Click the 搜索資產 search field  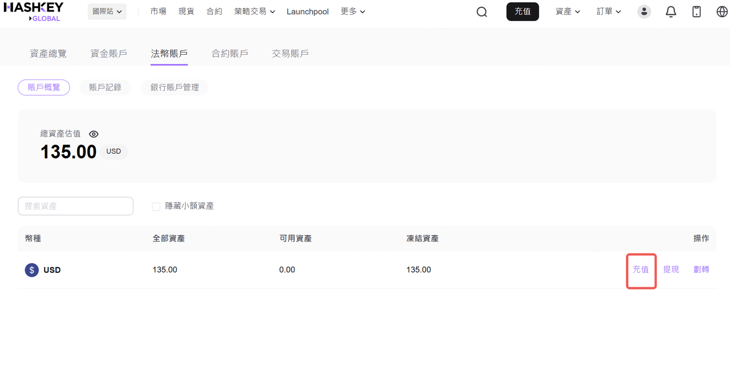click(75, 206)
